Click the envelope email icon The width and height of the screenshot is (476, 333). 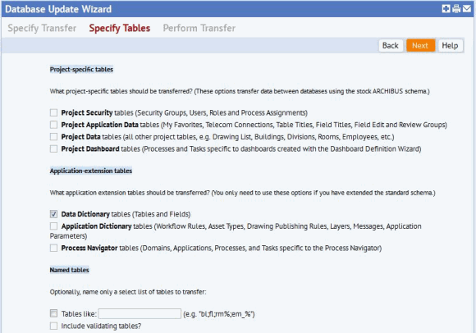pos(467,8)
